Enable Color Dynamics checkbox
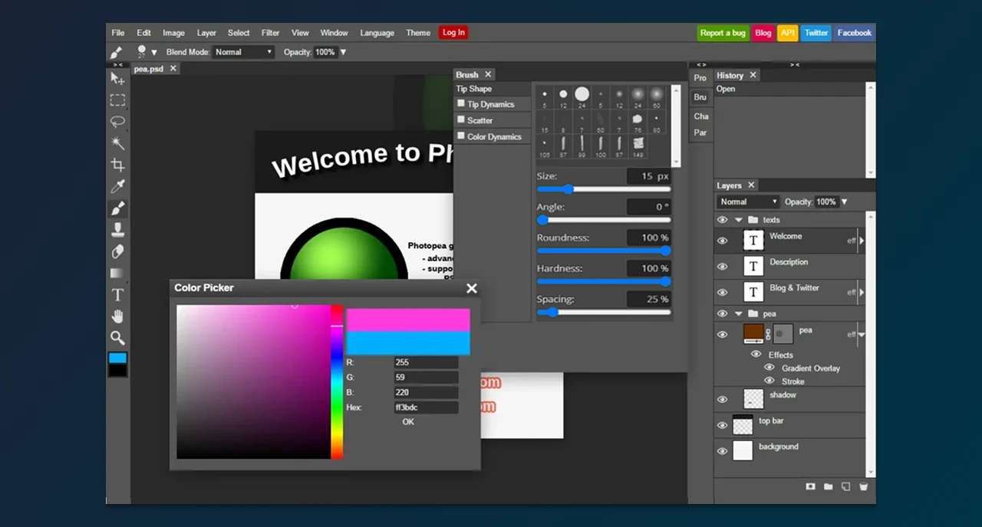Screen dimensions: 982x527 pos(461,136)
